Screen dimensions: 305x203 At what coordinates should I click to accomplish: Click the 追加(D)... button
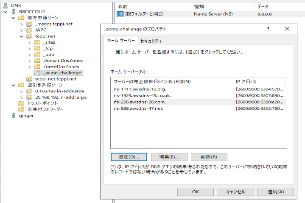(129, 157)
